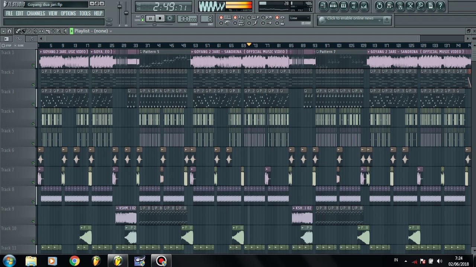Click the tempo slider under transport
The width and height of the screenshot is (476, 267).
click(155, 25)
